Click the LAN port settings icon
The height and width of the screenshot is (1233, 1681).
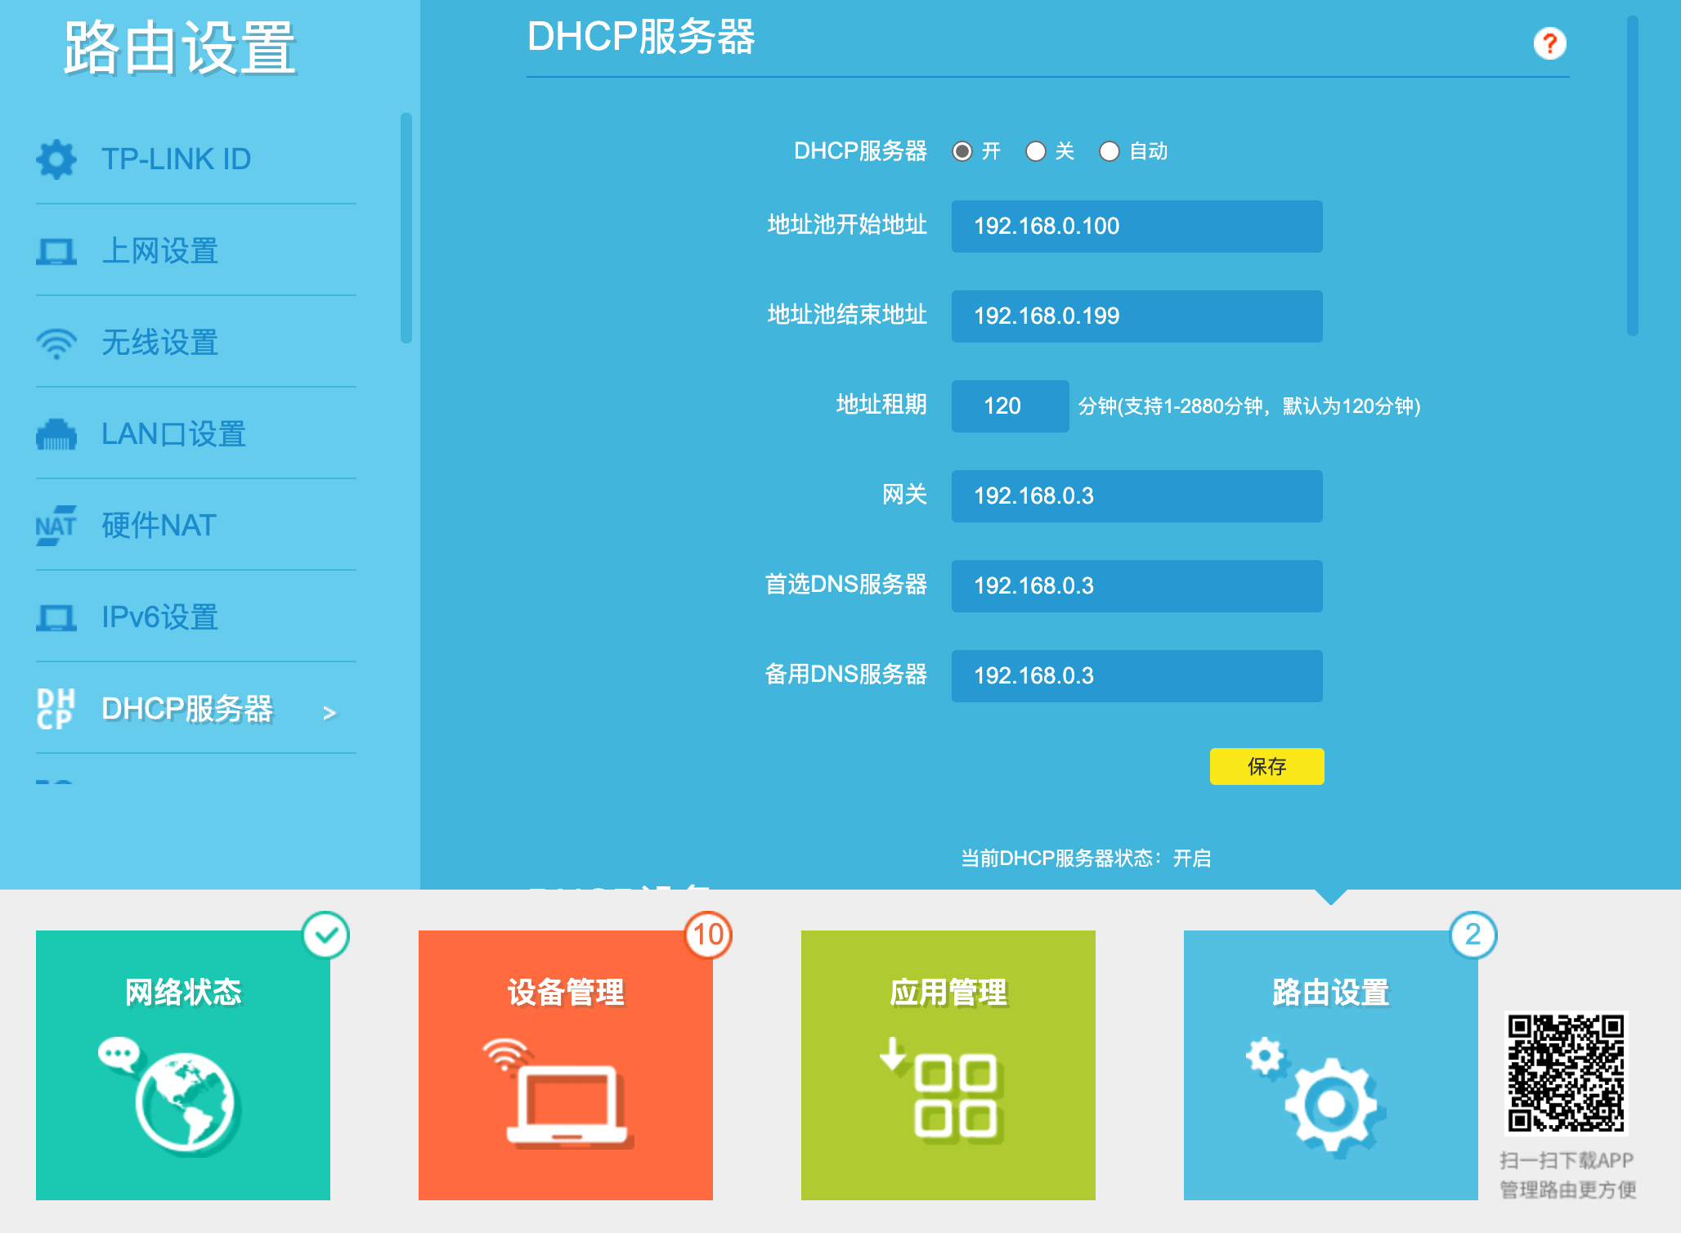click(56, 434)
